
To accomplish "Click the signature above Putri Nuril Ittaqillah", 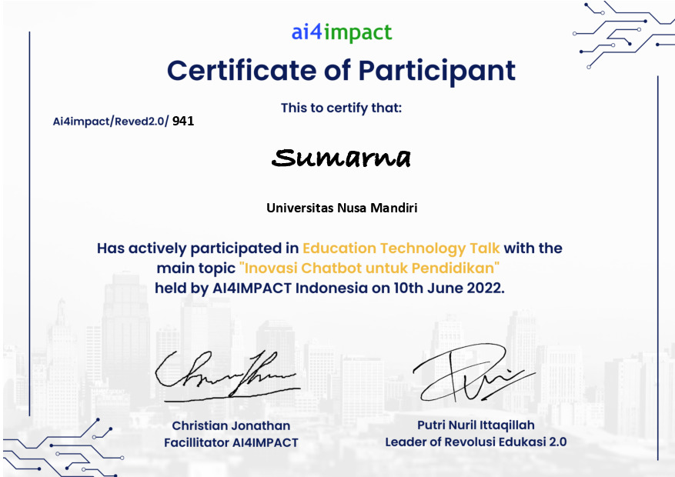I will tap(474, 372).
